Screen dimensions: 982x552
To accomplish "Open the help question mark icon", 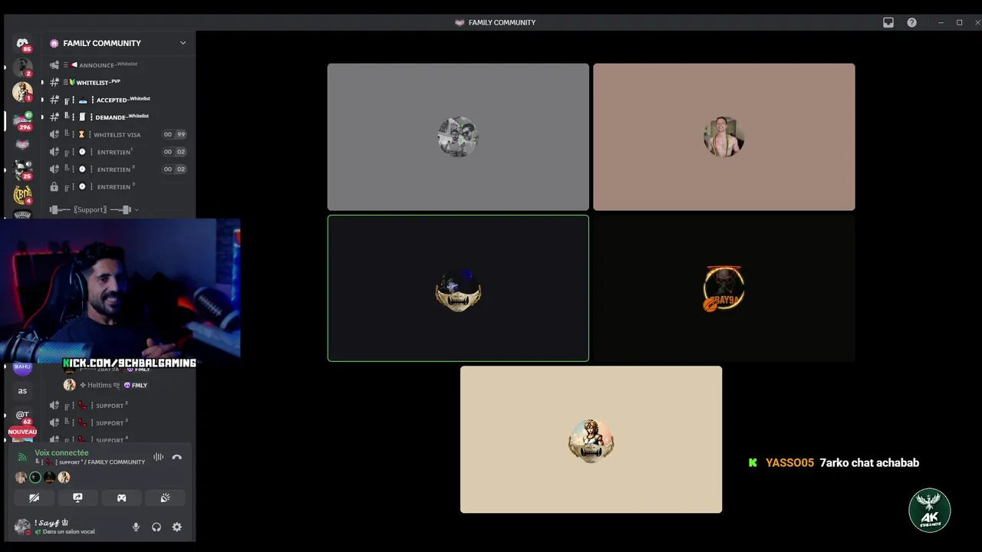I will click(911, 22).
